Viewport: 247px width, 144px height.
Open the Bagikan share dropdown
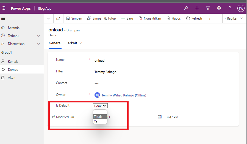point(234,18)
